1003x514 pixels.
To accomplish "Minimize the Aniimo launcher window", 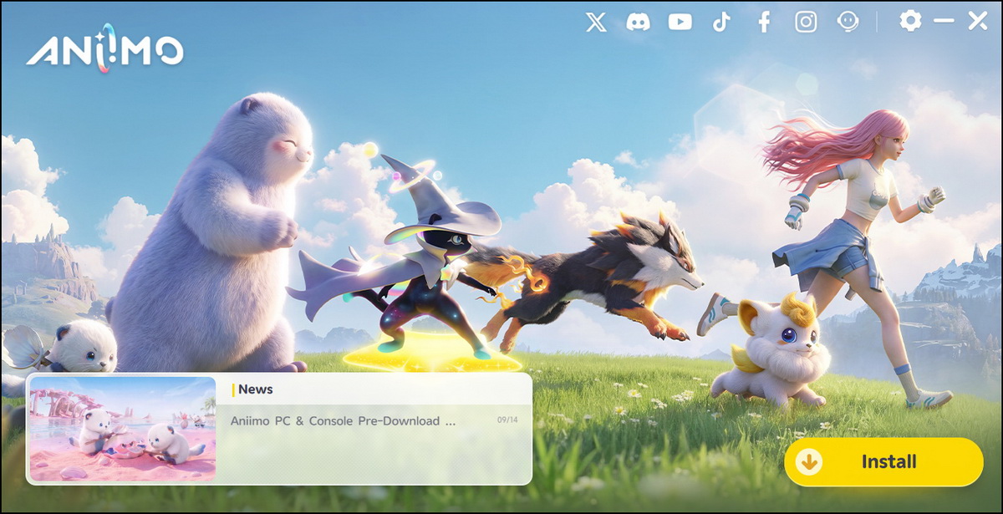I will (944, 20).
